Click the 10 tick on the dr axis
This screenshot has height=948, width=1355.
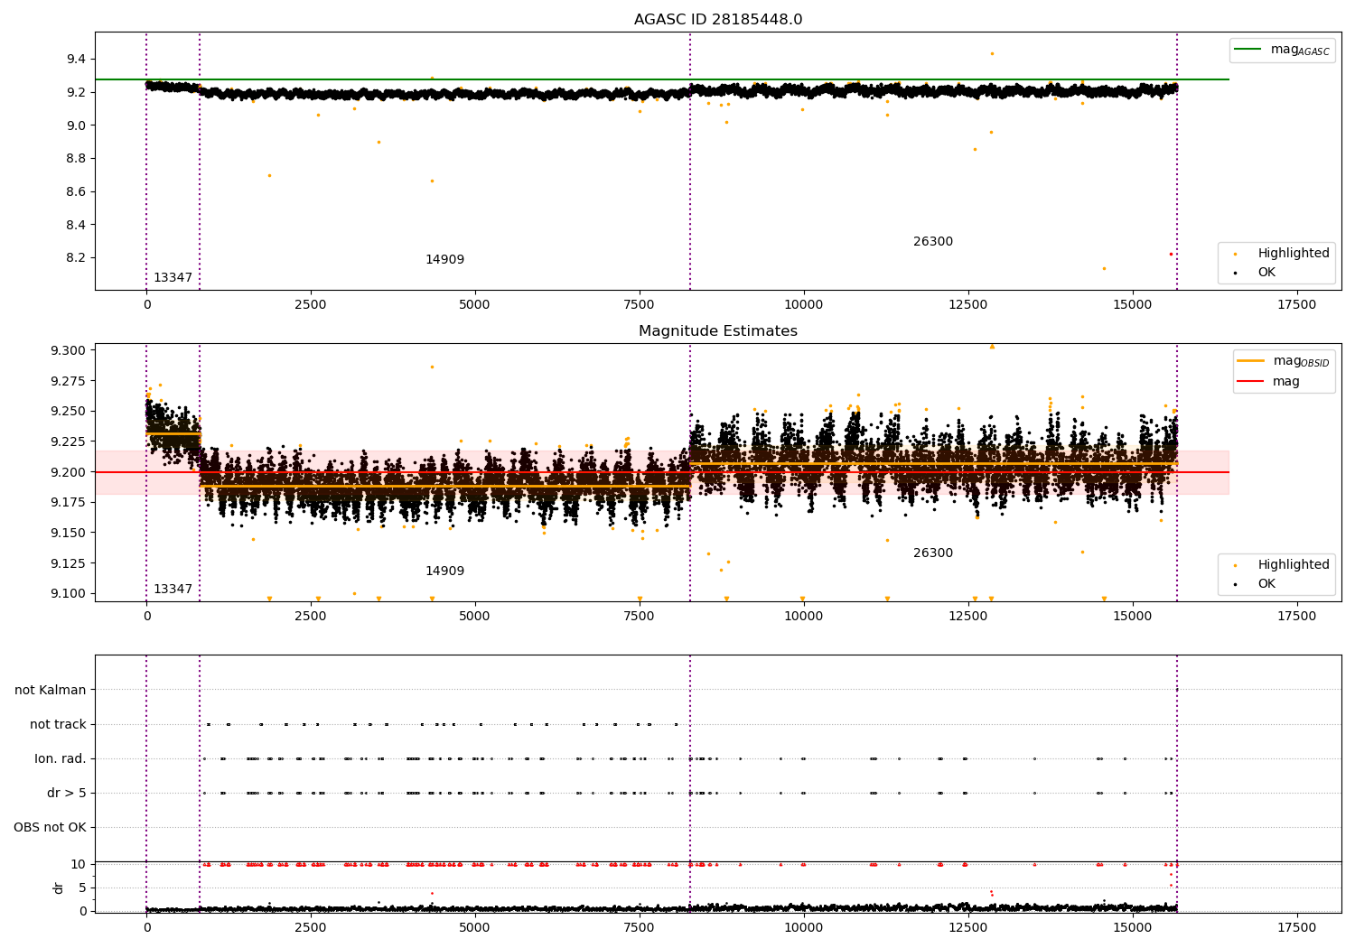[79, 865]
